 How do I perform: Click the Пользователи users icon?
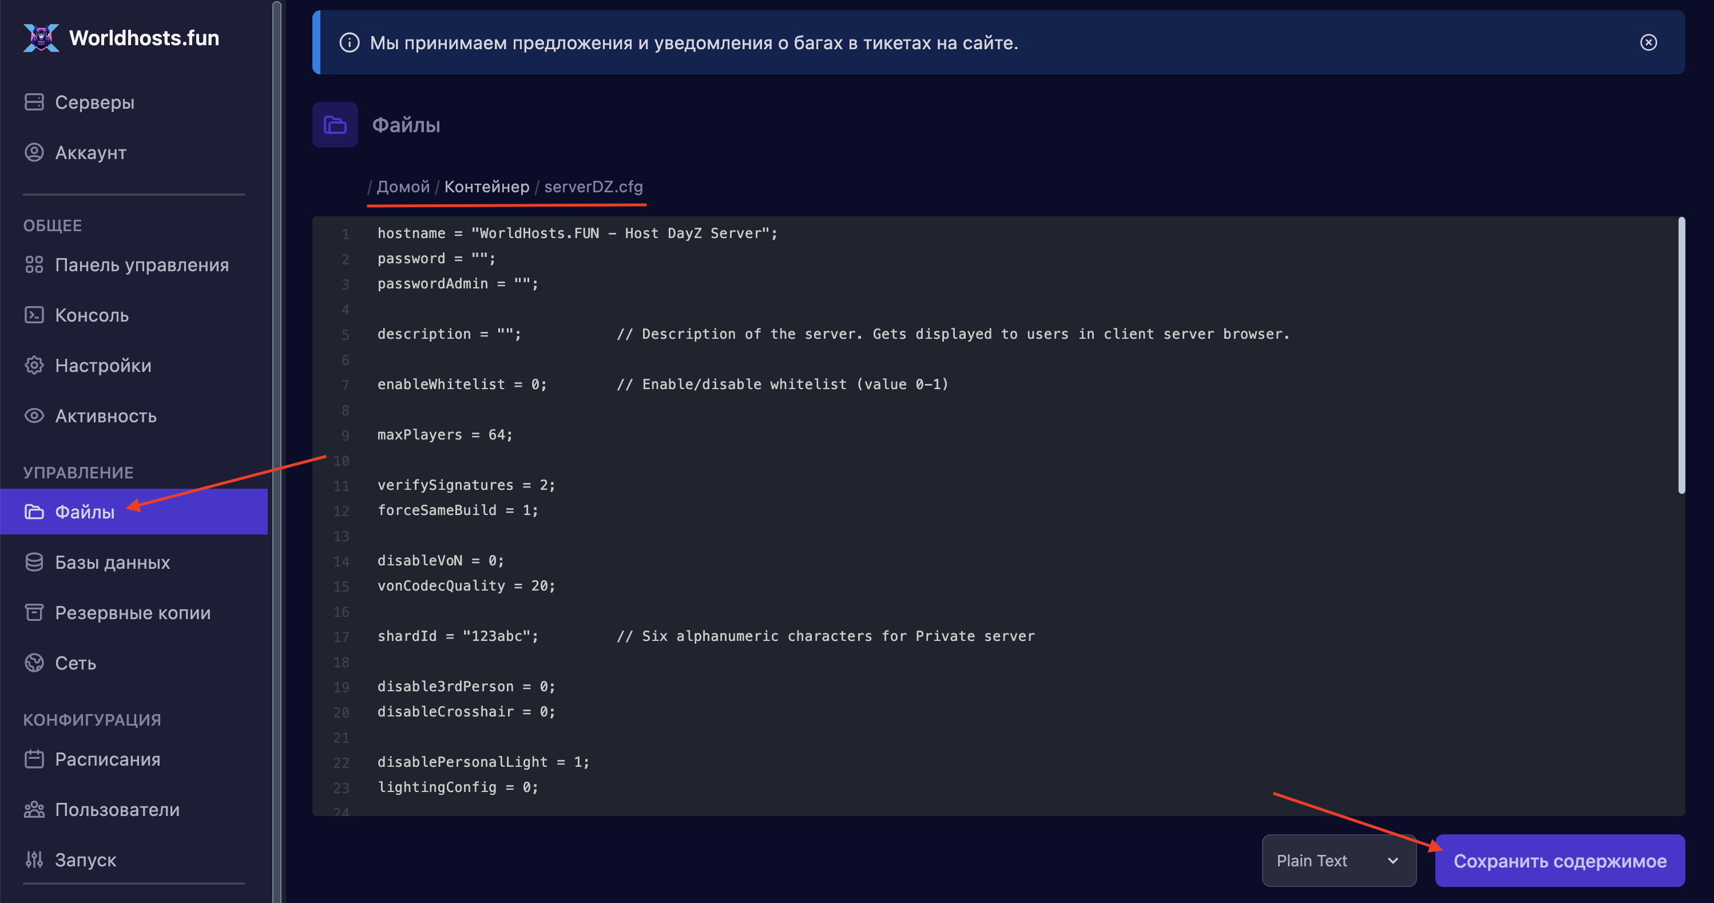(34, 809)
